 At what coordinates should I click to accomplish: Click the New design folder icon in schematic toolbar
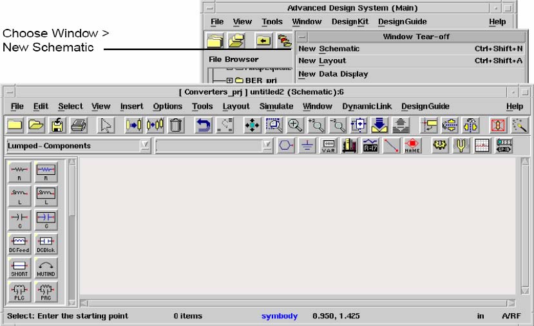coord(15,125)
